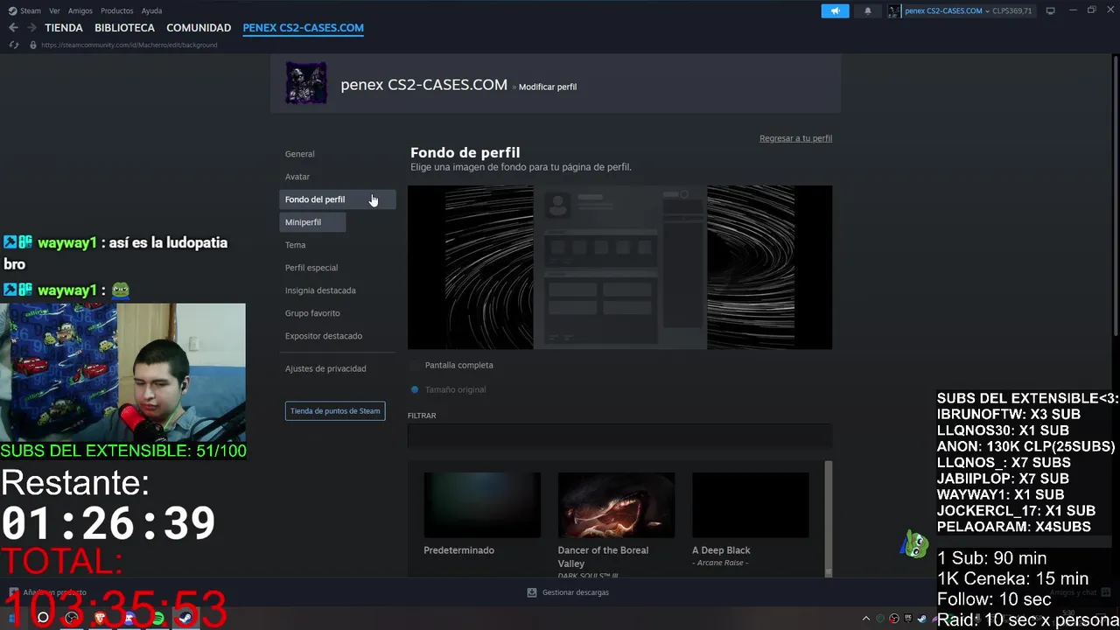Click the Fondo de perfil heading
The image size is (1120, 630).
[465, 152]
